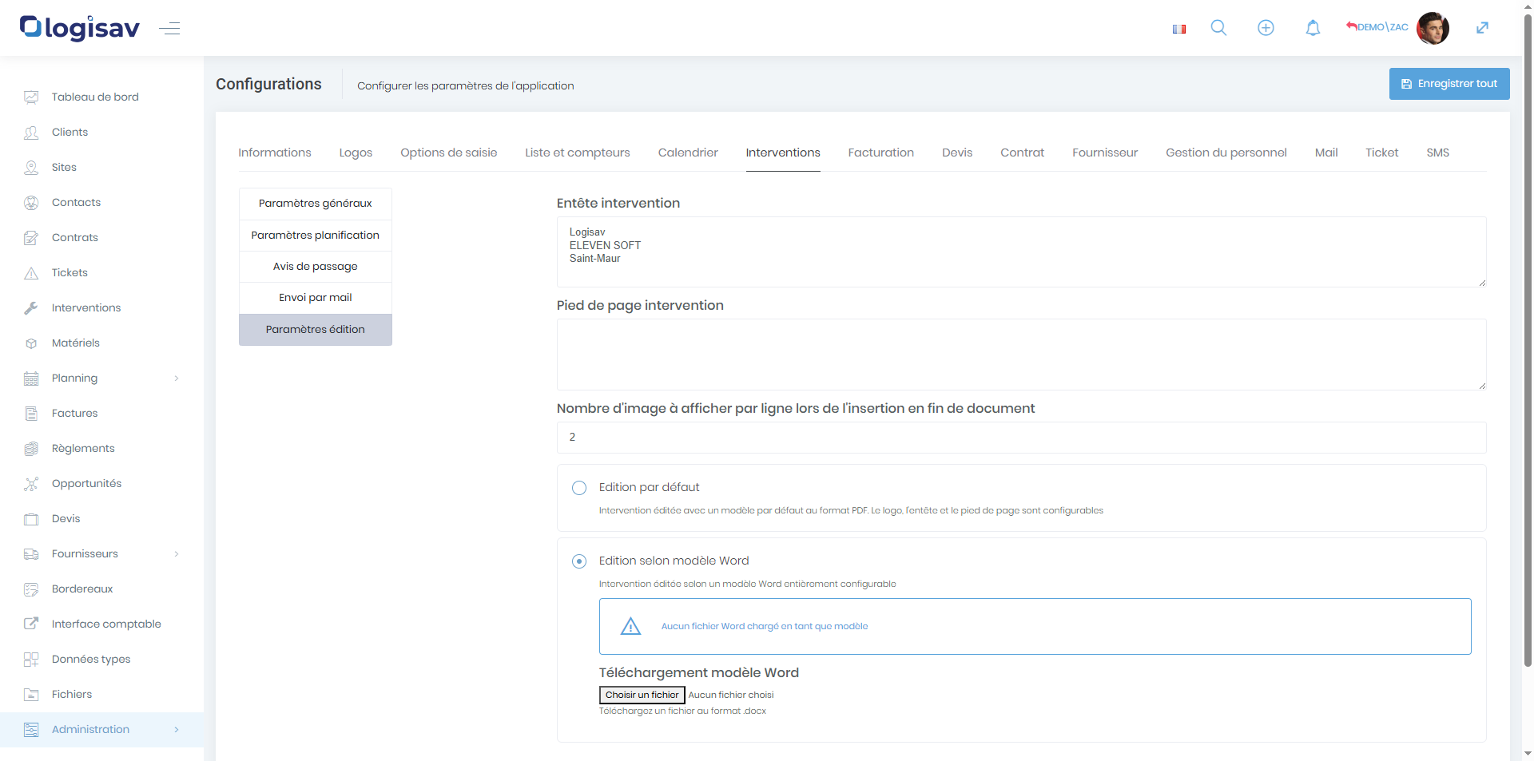Expand the Administration menu chevron
Image resolution: width=1534 pixels, height=761 pixels.
click(177, 730)
